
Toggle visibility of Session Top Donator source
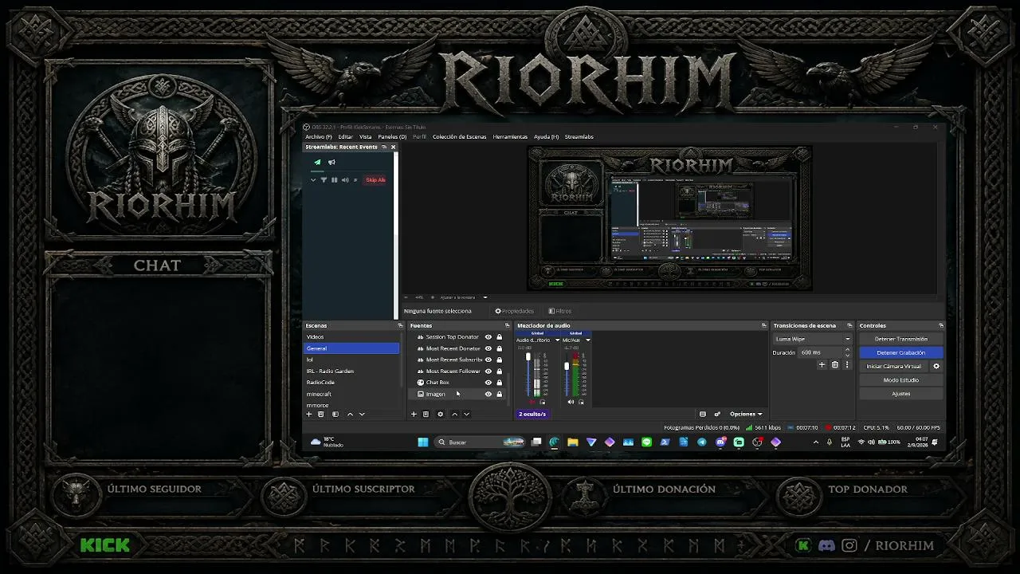pyautogui.click(x=488, y=337)
